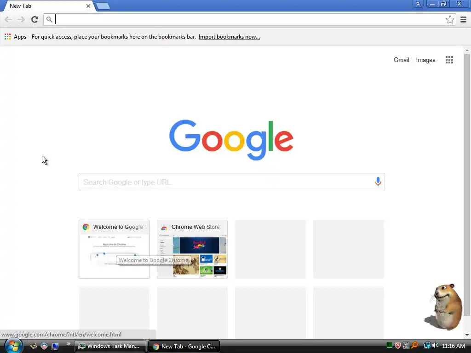The height and width of the screenshot is (353, 471).
Task: Open the Chrome hamburger menu
Action: tap(463, 19)
